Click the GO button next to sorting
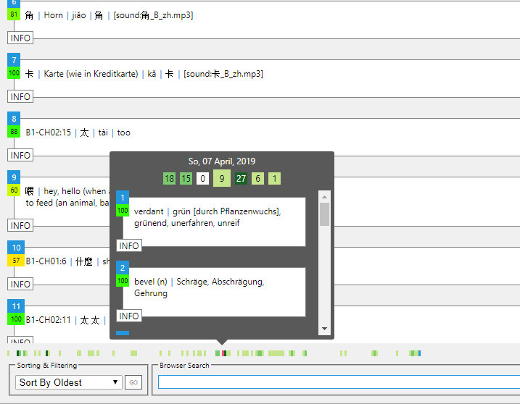This screenshot has height=404, width=520. (x=133, y=382)
